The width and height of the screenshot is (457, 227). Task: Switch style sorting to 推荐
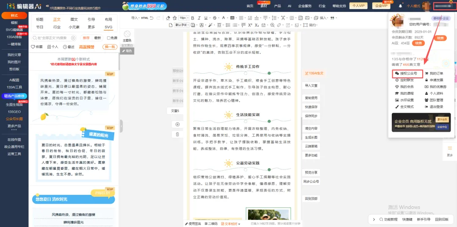click(86, 38)
